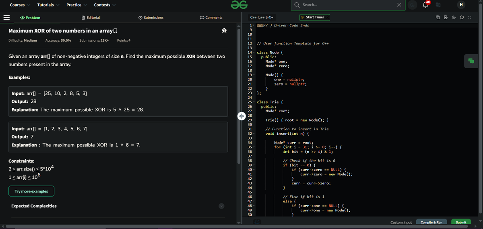
Task: Switch to the Submissions tab
Action: [151, 18]
